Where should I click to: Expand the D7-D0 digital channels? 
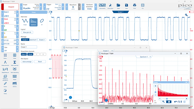[17, 40]
